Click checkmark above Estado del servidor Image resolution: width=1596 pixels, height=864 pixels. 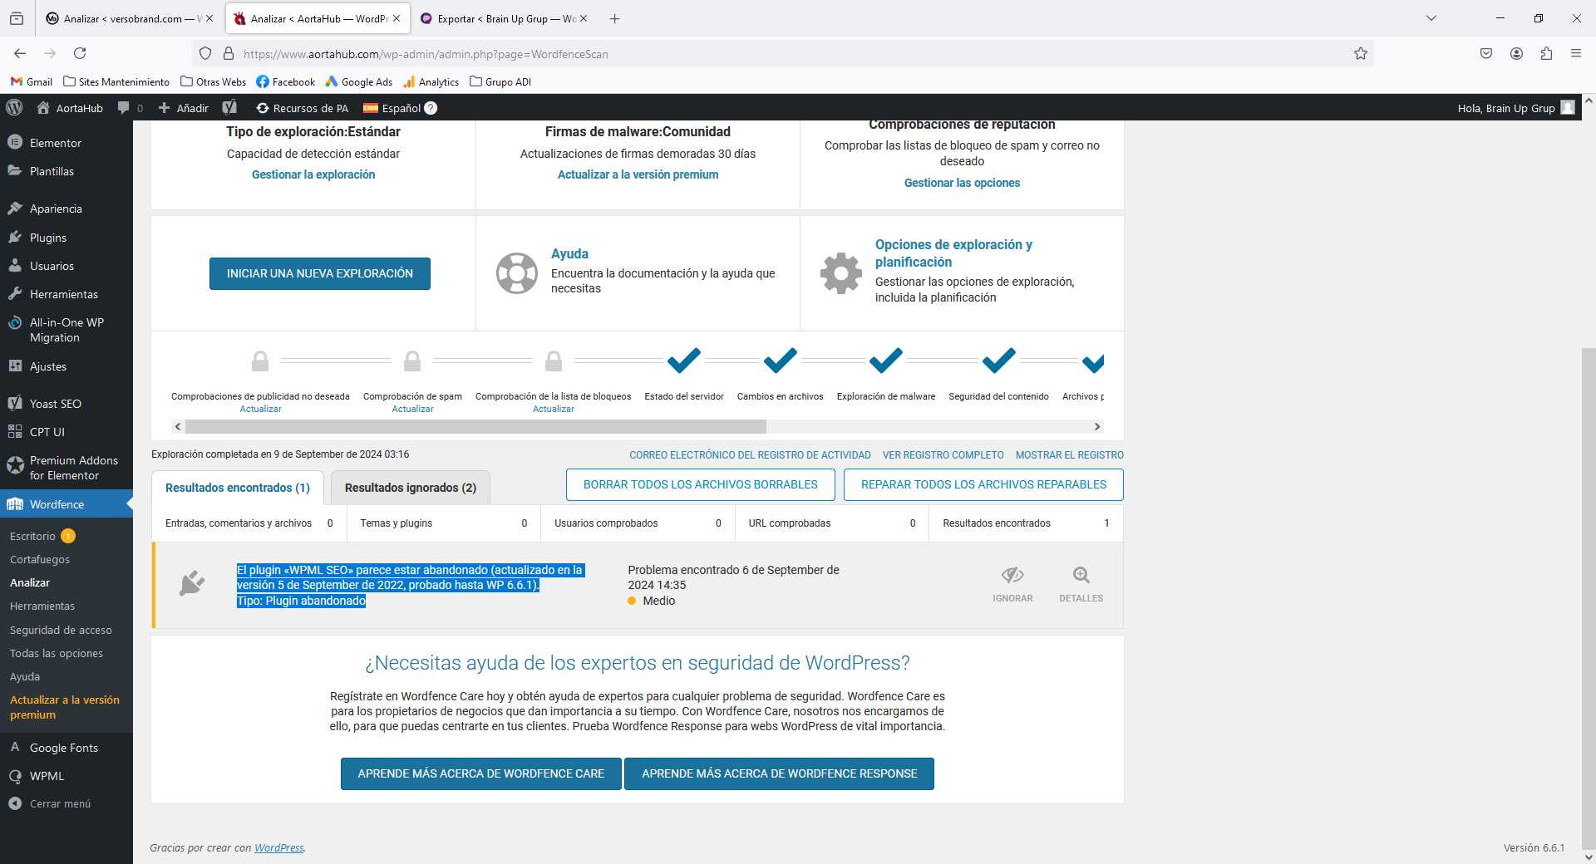[x=684, y=361]
